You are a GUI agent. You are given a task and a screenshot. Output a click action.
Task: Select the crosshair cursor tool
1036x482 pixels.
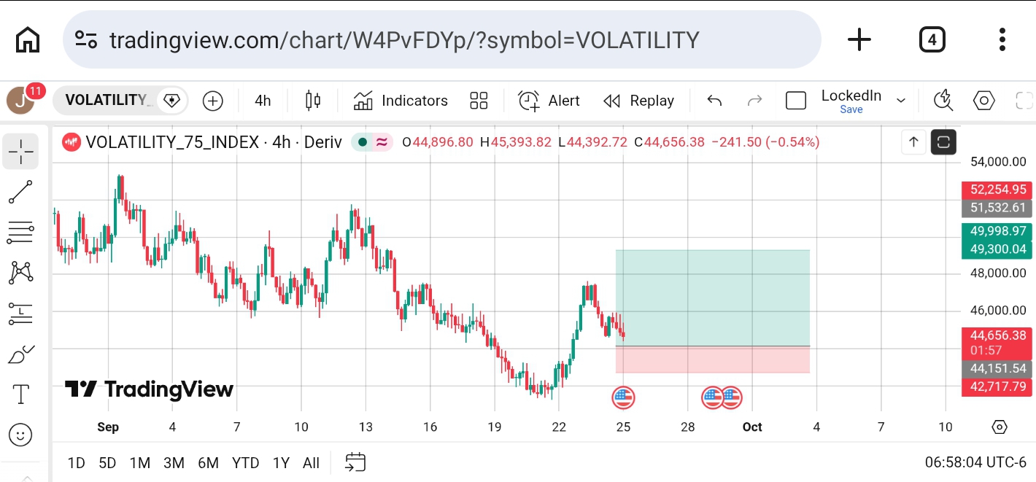[x=21, y=152]
